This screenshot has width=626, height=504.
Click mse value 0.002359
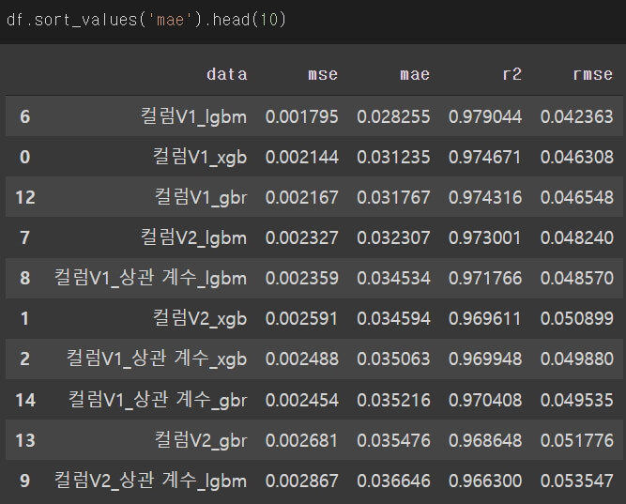coord(302,278)
